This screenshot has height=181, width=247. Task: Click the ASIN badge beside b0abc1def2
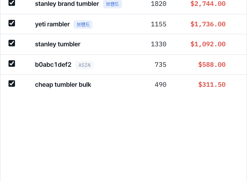click(84, 65)
